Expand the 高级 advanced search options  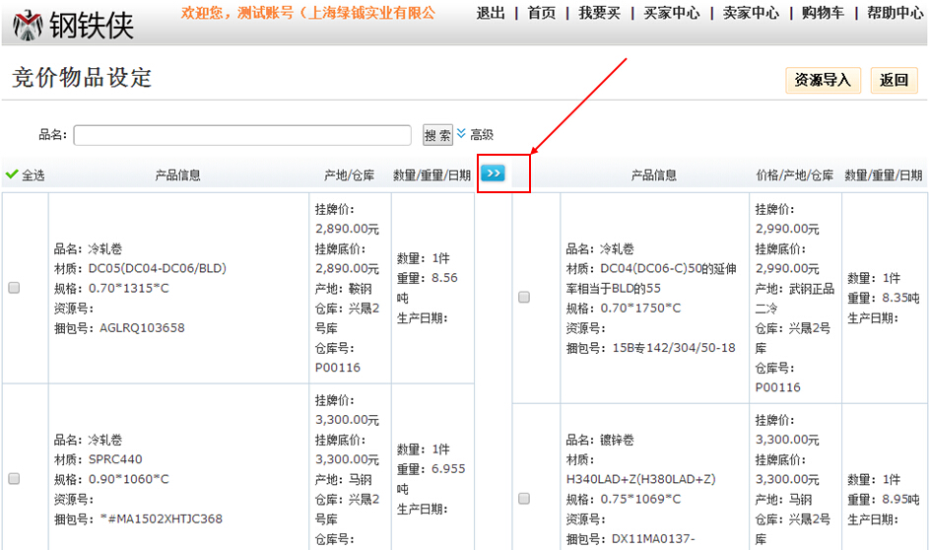coord(475,135)
